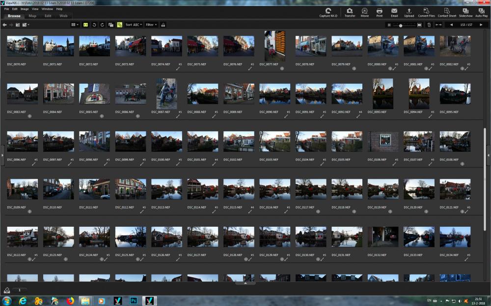Click the thumbnail size slider handle
Viewport: 491px width, 306px height.
click(401, 25)
